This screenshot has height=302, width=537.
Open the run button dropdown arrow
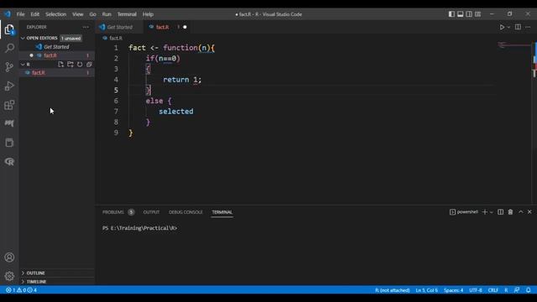coord(508,27)
